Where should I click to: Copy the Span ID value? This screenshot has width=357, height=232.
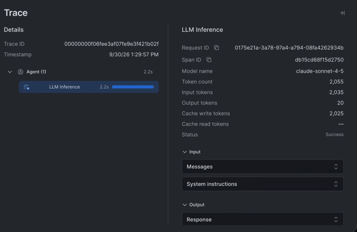tap(209, 60)
